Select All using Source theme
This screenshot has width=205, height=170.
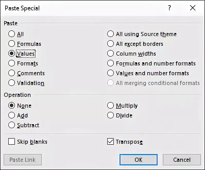point(110,34)
